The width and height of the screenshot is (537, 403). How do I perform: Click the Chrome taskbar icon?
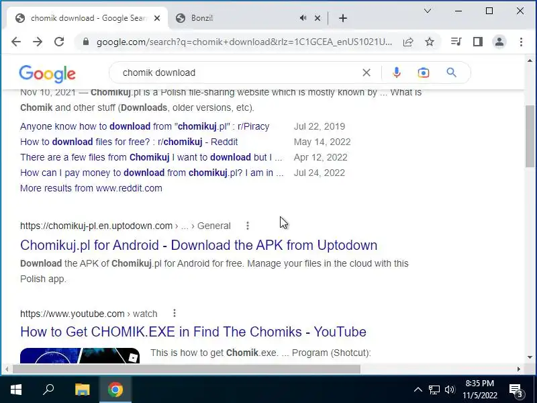(x=115, y=390)
